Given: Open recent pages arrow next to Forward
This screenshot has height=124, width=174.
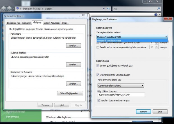Looking at the screenshot, I should [x=13, y=9].
